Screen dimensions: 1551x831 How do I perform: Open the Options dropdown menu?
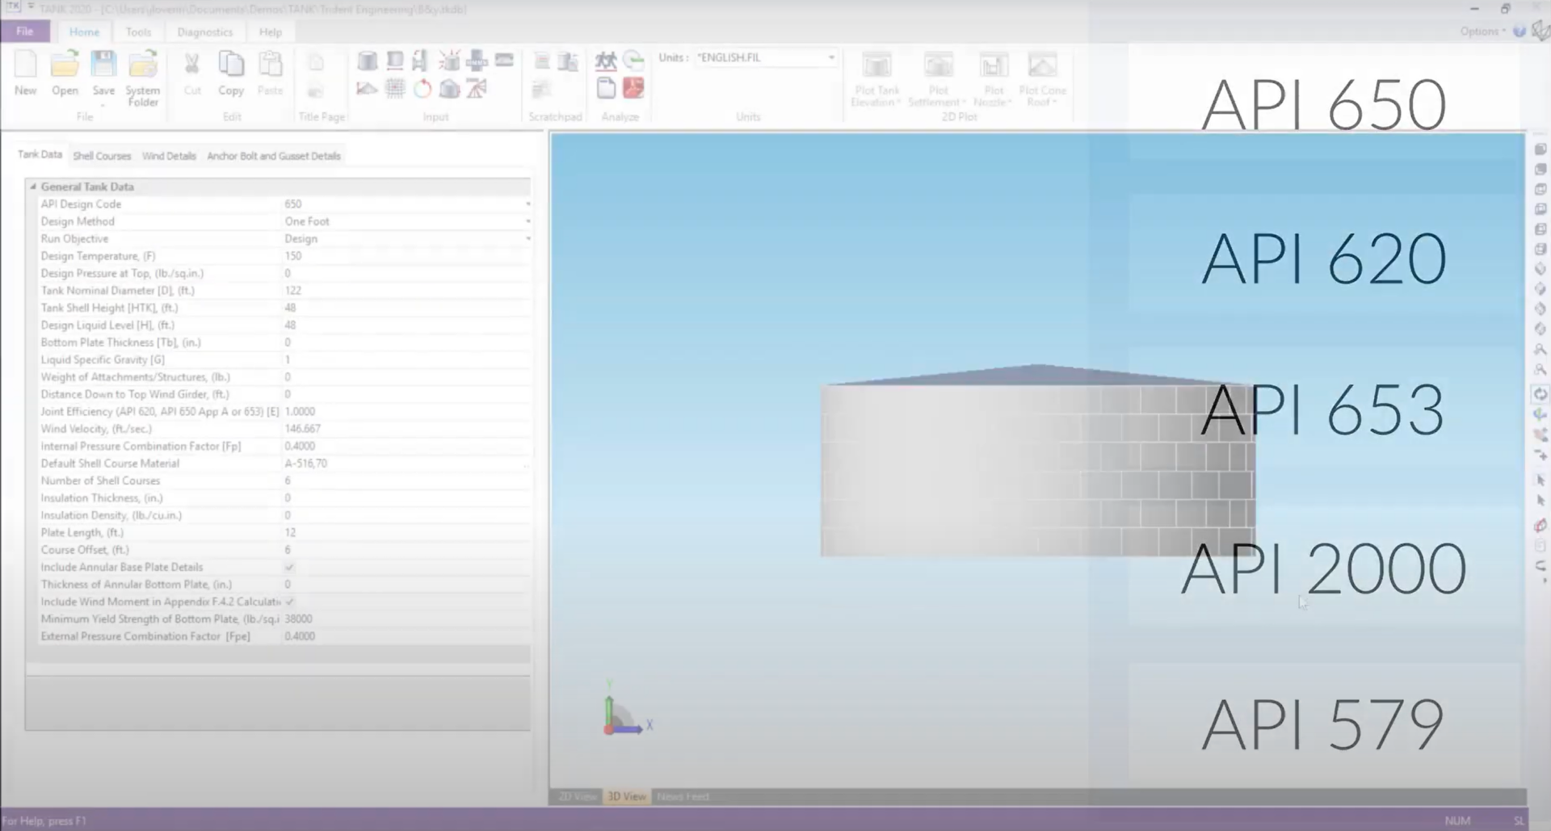point(1482,31)
